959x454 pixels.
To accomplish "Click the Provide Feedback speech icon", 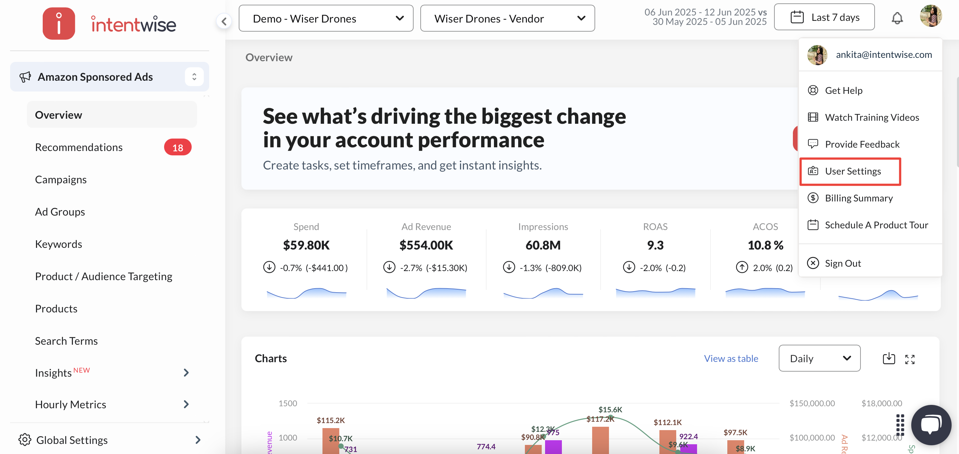I will 813,144.
